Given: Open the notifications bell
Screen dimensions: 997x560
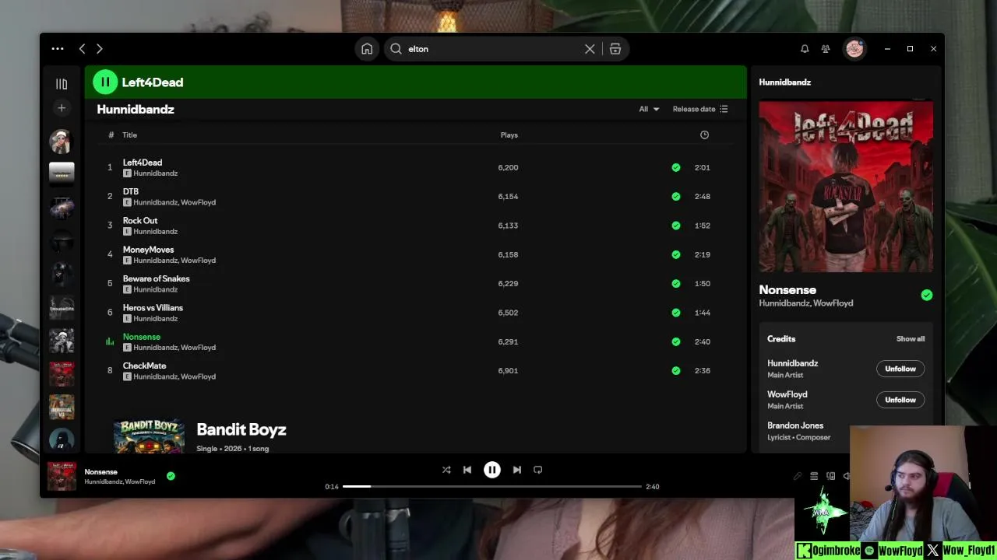Looking at the screenshot, I should 805,48.
